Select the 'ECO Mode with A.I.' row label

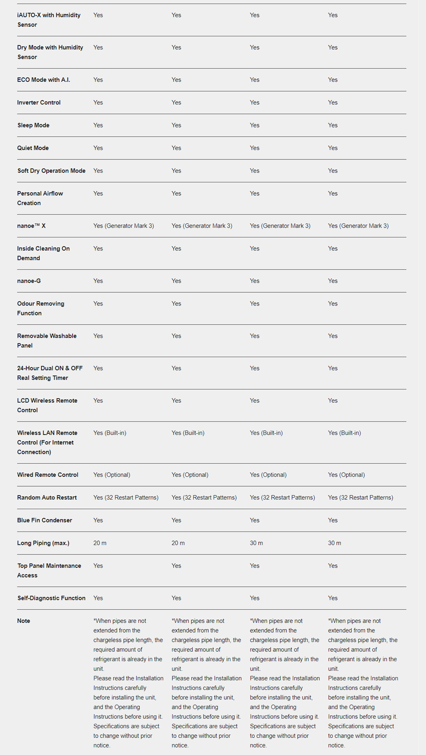click(43, 80)
